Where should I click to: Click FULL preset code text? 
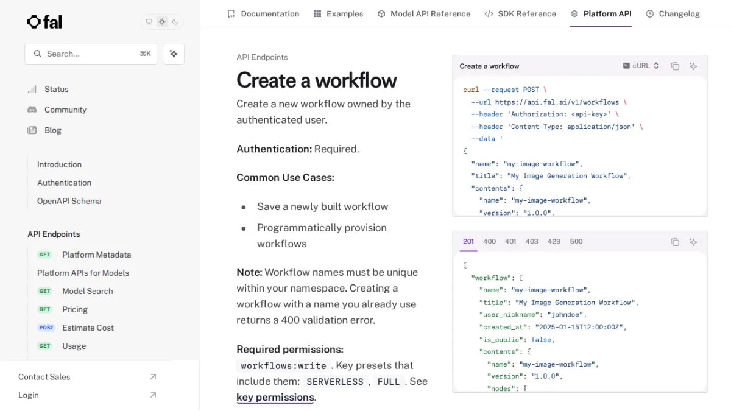click(389, 382)
